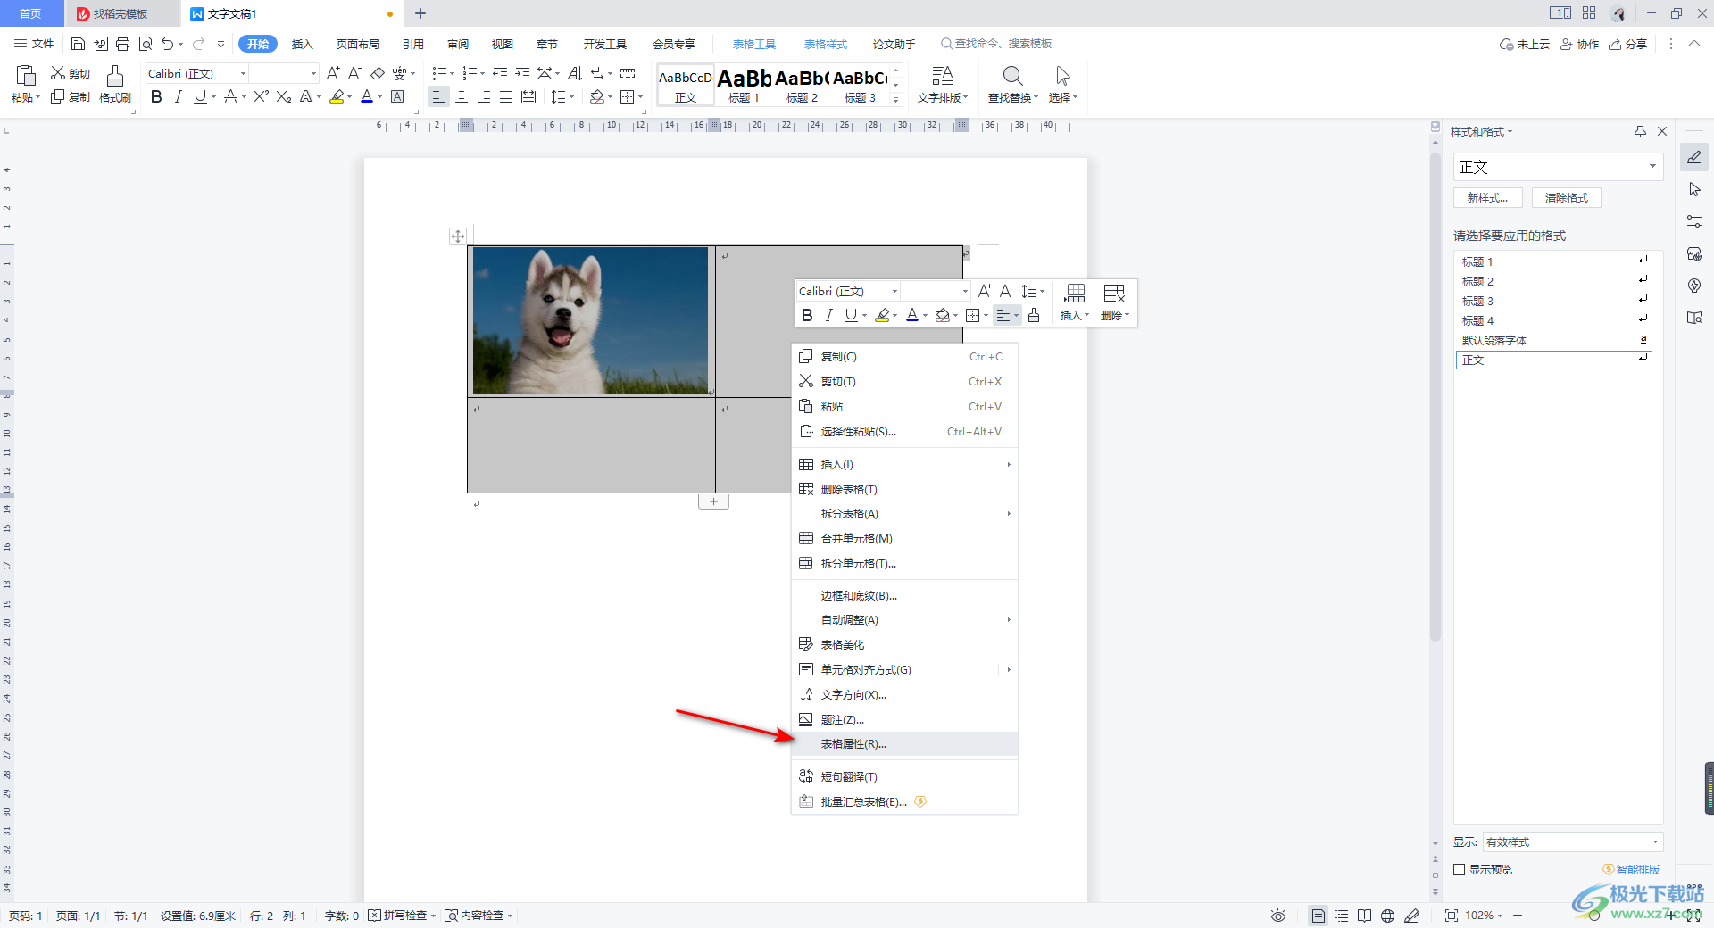Image resolution: width=1714 pixels, height=928 pixels.
Task: Apply subscript formatting
Action: (284, 96)
